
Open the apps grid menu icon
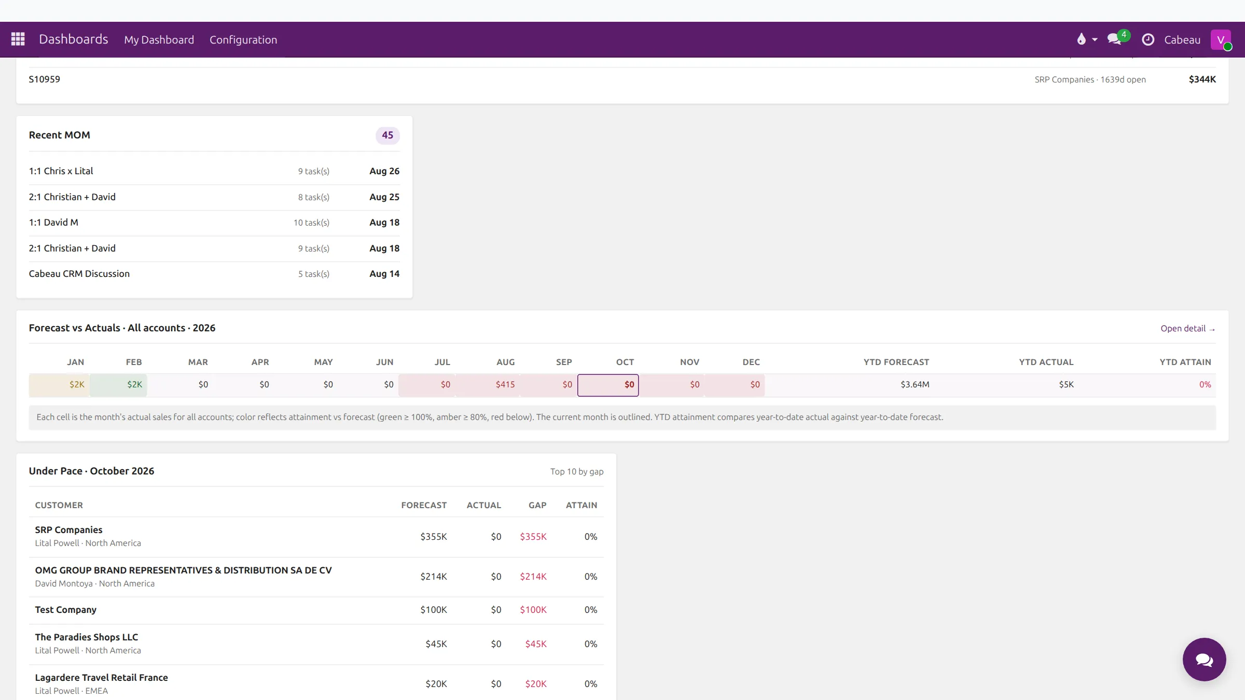(18, 39)
